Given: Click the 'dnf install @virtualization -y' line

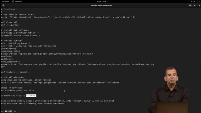Looking at the screenshot, I should (x=20, y=33).
